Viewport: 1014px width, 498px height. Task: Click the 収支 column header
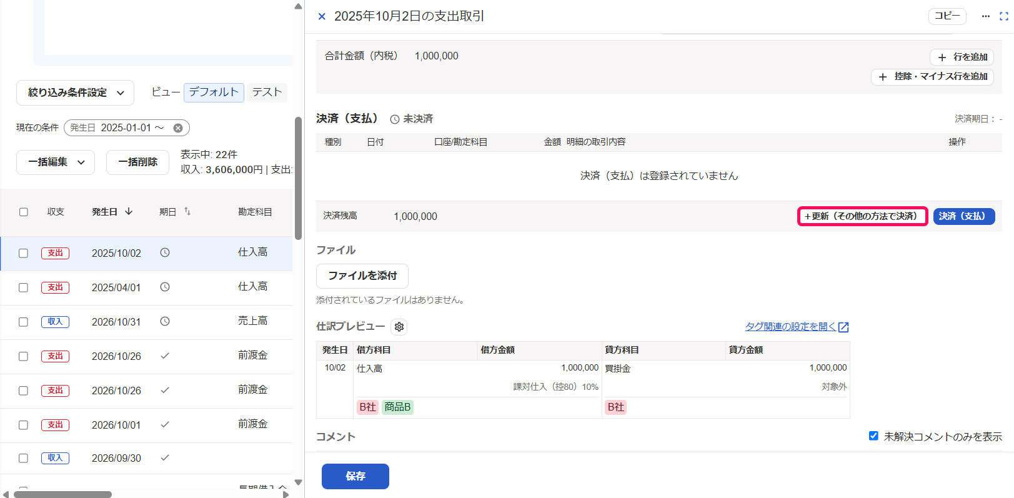point(56,212)
